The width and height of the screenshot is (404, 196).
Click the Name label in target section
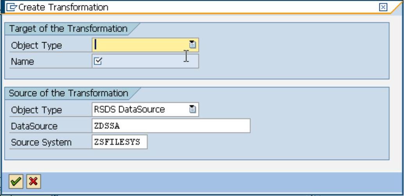pos(23,62)
